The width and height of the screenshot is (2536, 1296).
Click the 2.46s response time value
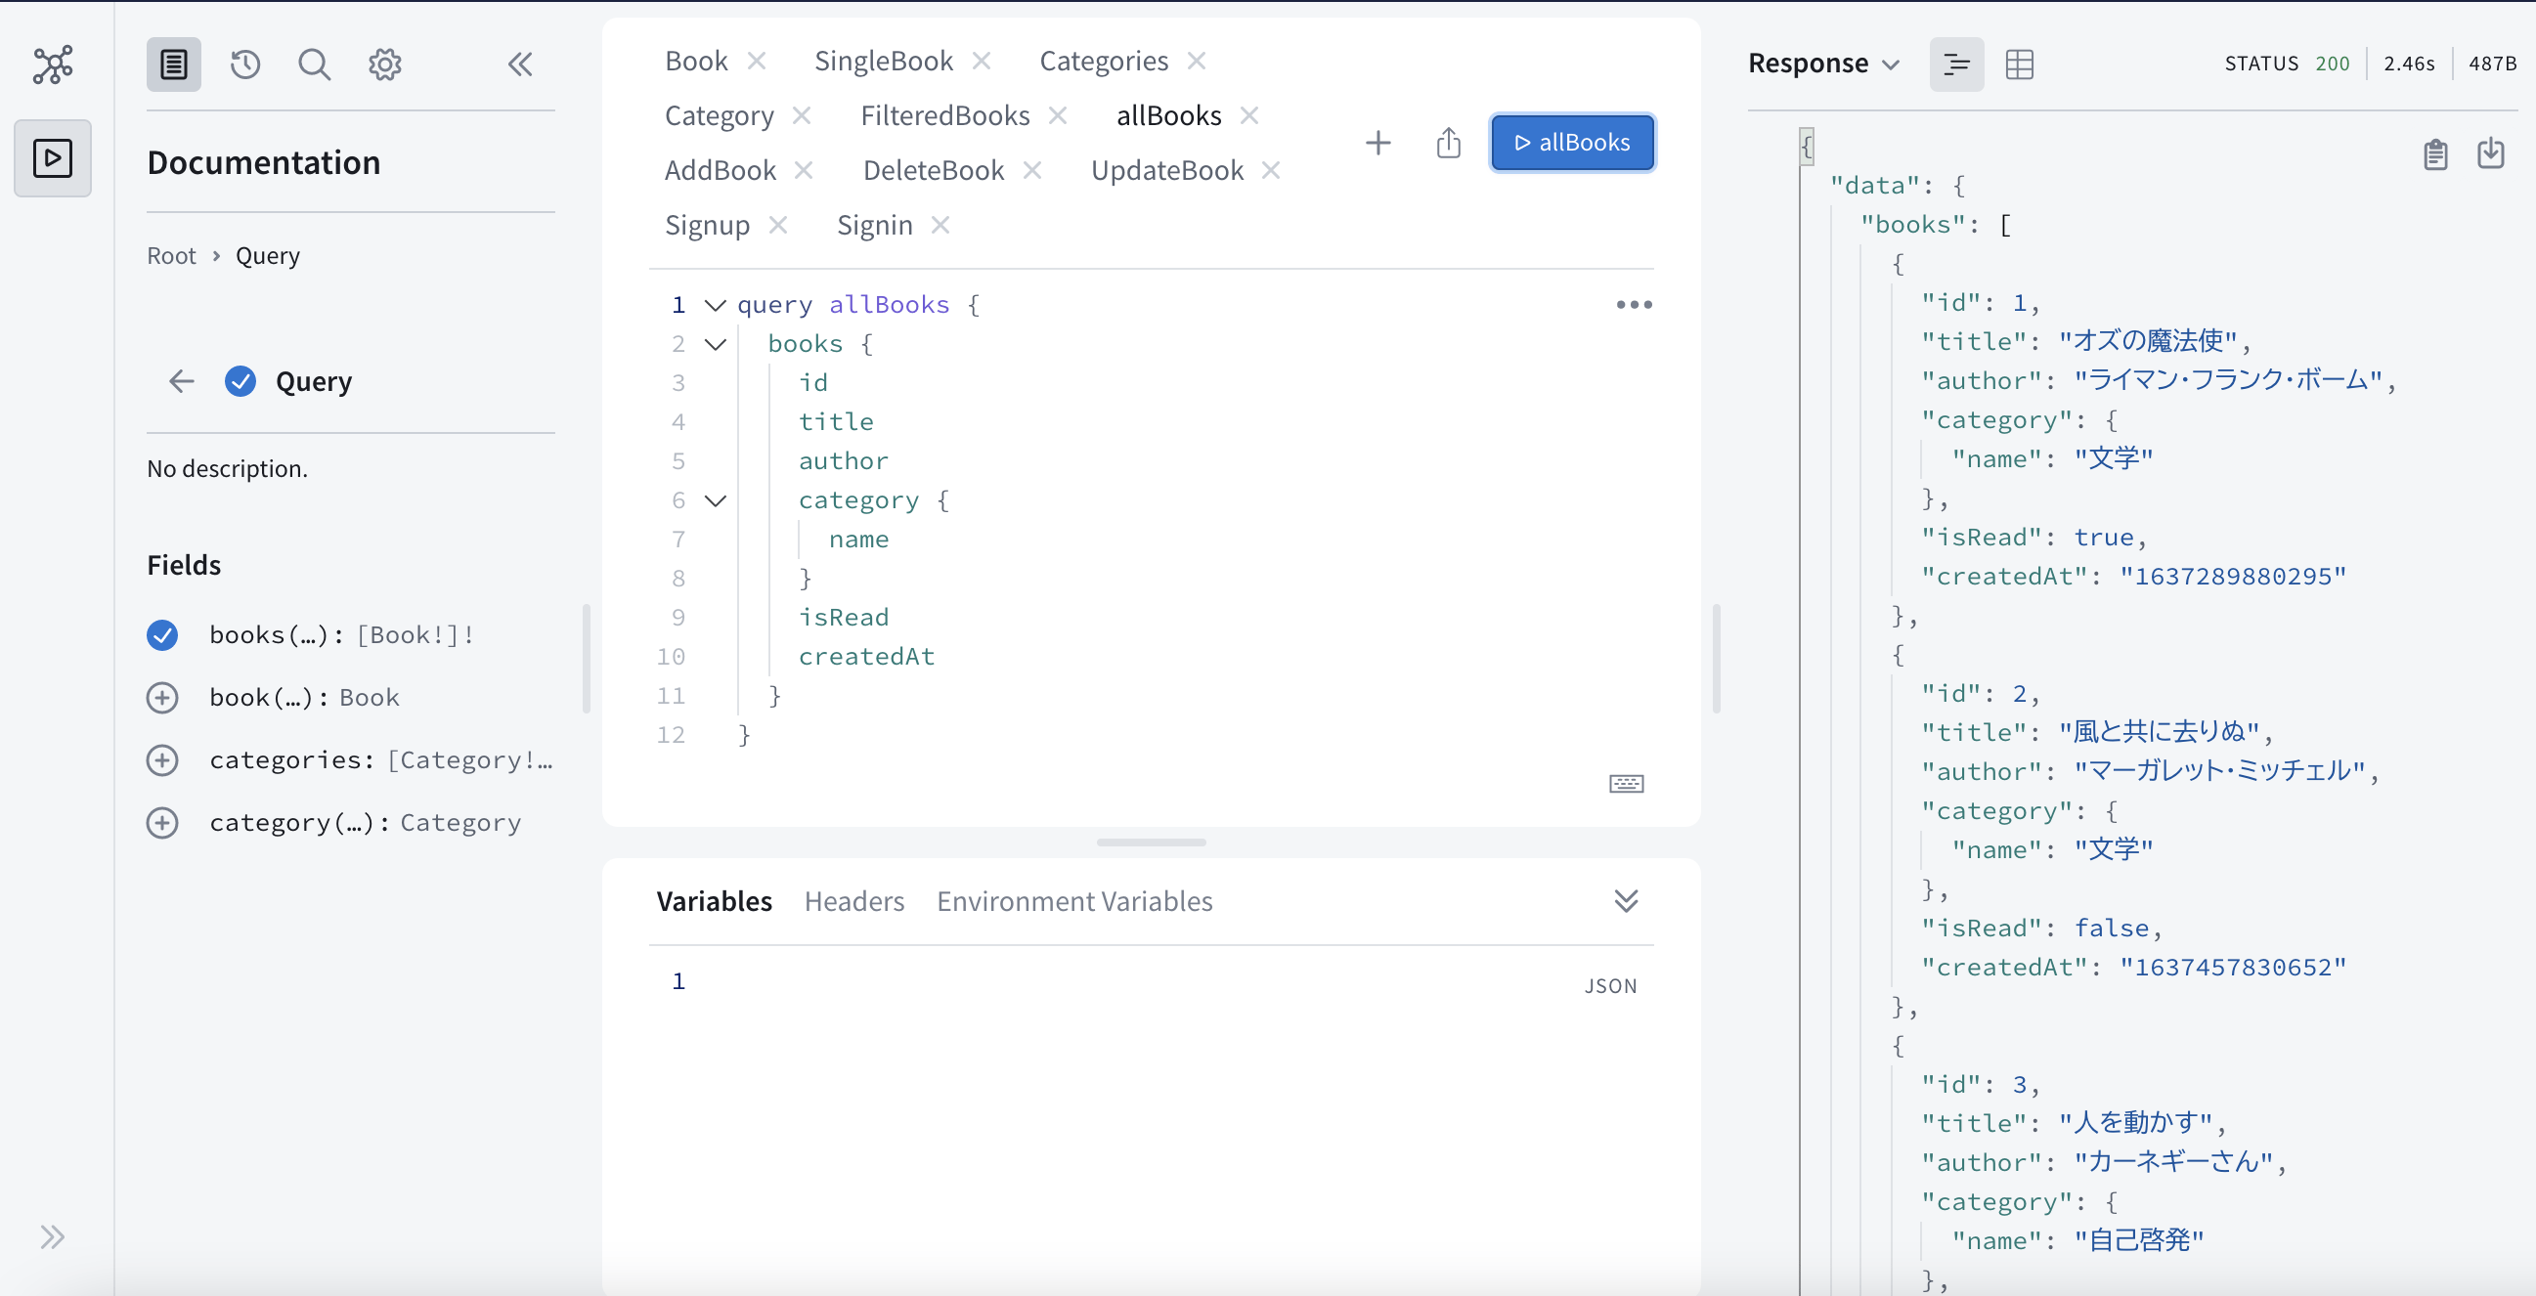pyautogui.click(x=2408, y=64)
